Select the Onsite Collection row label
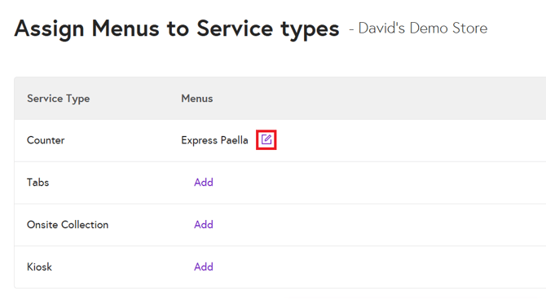Screen dimensions: 546x304 (x=68, y=225)
